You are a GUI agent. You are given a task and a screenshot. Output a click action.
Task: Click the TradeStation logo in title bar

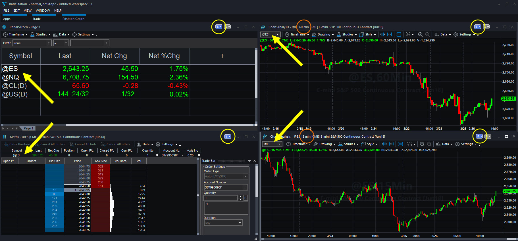pos(4,4)
